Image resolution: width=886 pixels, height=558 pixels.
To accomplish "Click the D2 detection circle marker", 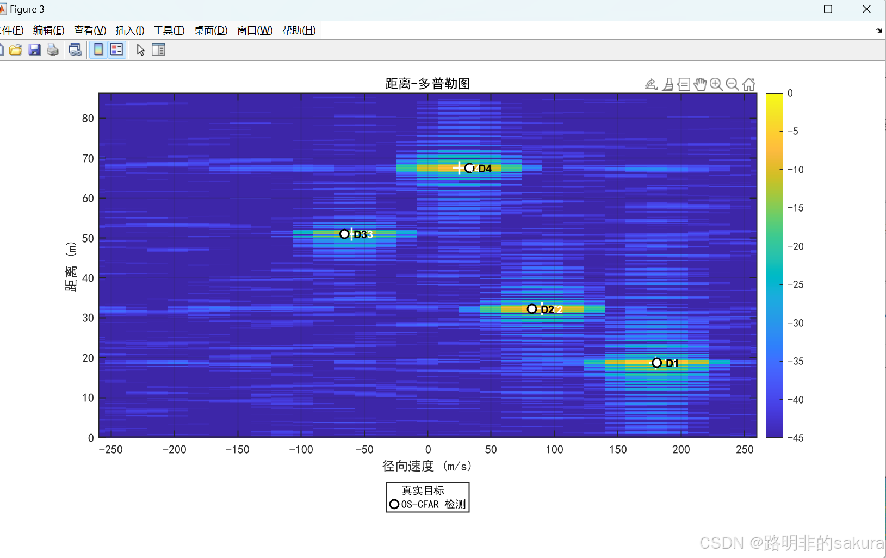I will coord(532,309).
